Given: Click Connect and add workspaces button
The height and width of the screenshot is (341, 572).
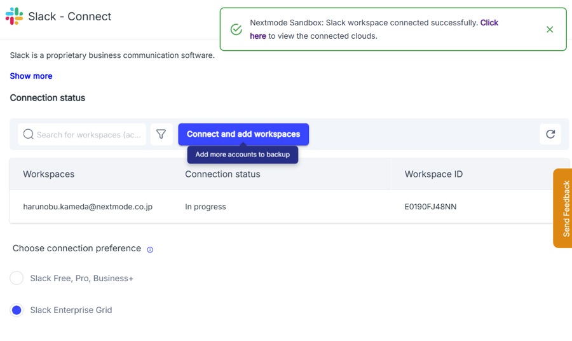Looking at the screenshot, I should [x=243, y=134].
